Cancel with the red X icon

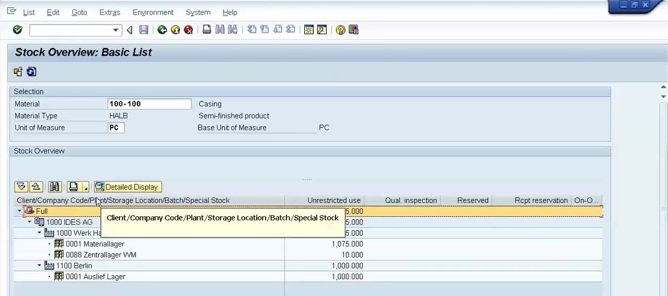(x=188, y=30)
